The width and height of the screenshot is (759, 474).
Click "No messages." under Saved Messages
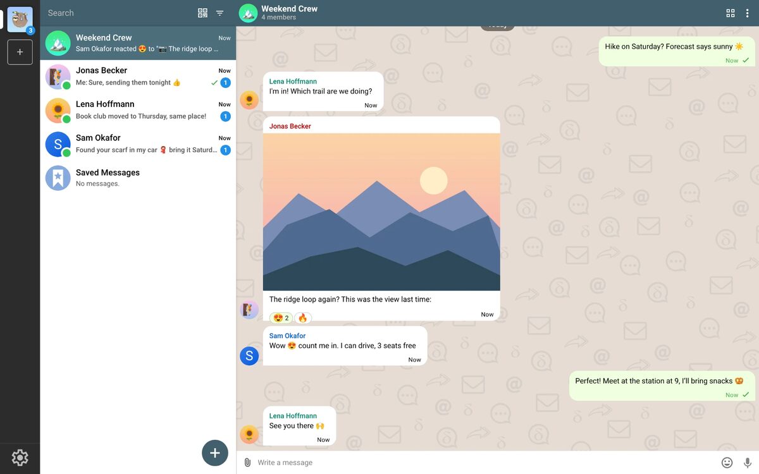[97, 184]
